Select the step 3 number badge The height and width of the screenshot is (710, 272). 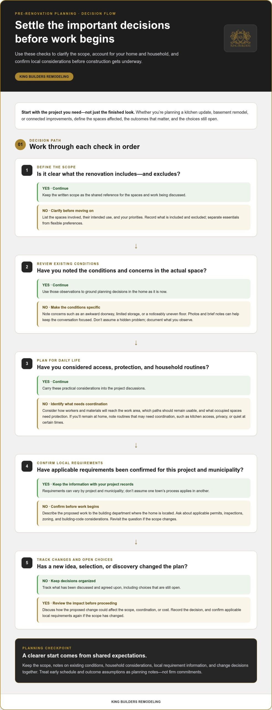(27, 364)
